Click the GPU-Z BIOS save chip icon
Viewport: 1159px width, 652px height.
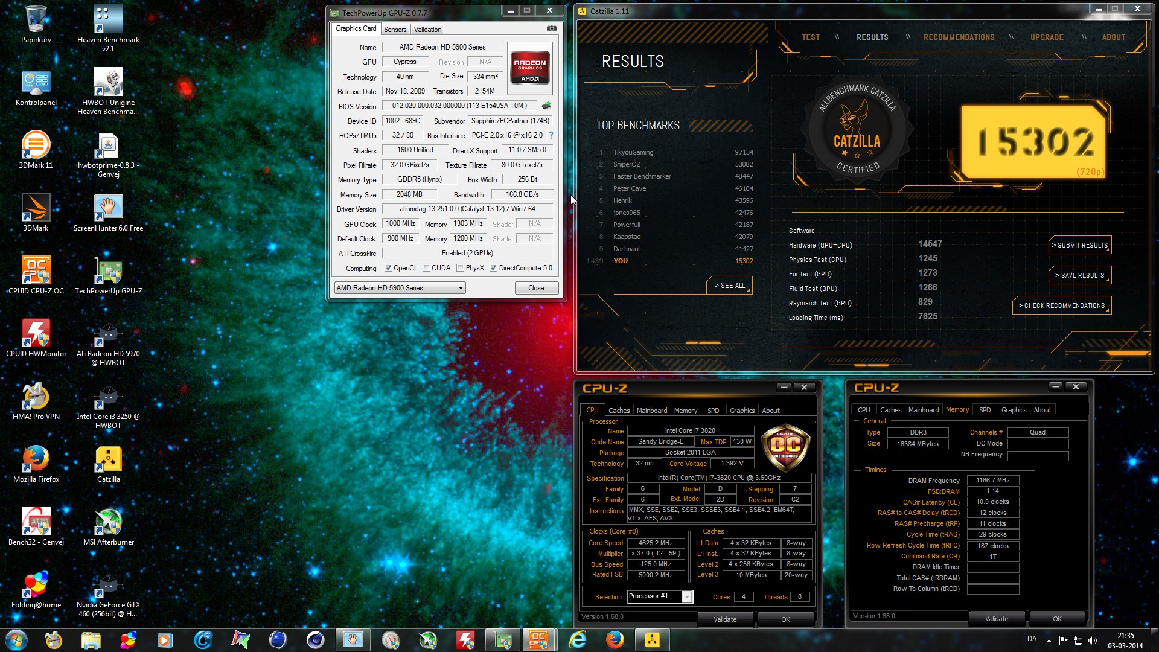(546, 106)
